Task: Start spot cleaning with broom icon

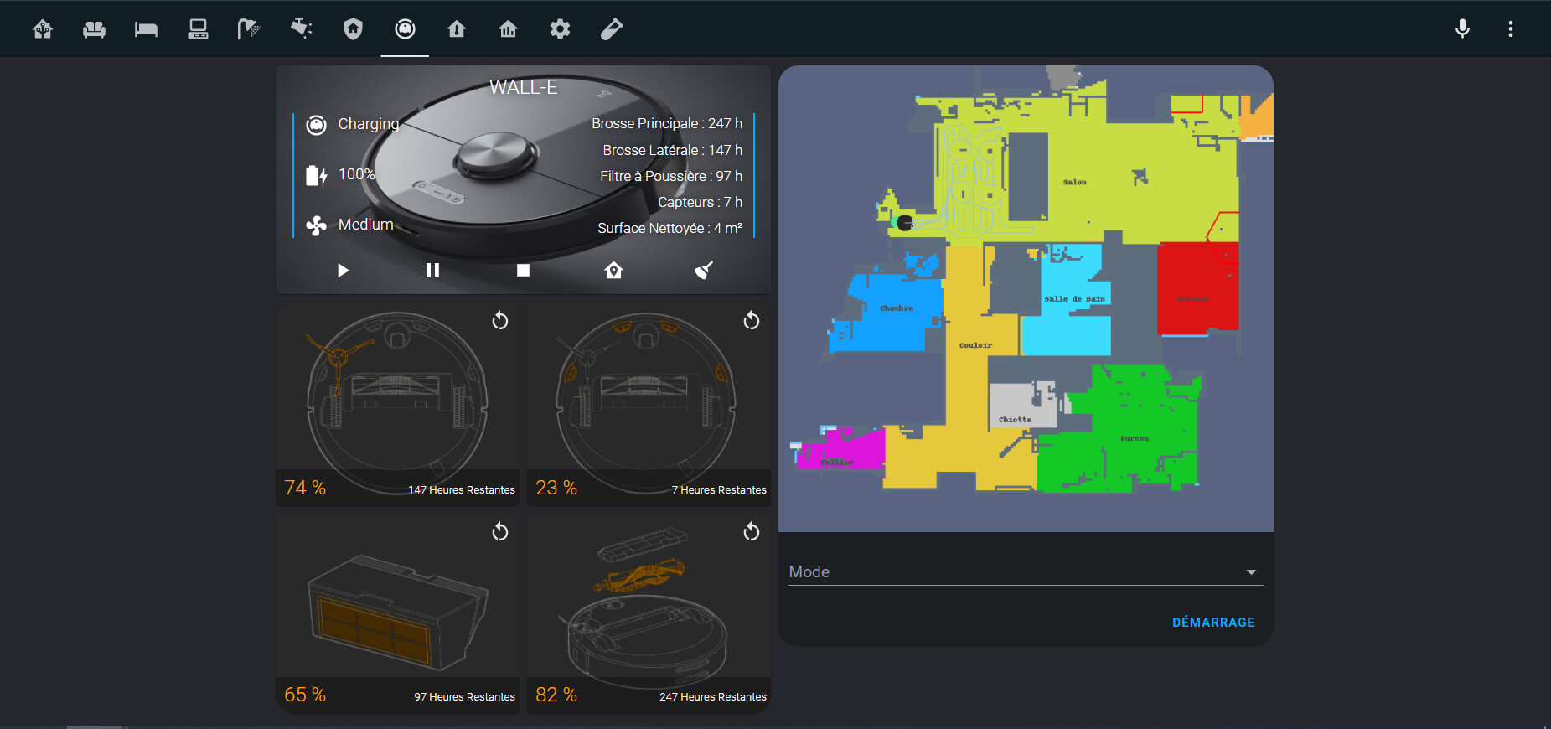Action: (704, 270)
